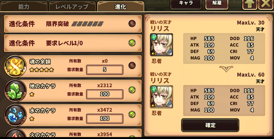The width and height of the screenshot is (274, 139).
Task: Tap the green 地のカケラ crystal icon
Action: pyautogui.click(x=15, y=91)
